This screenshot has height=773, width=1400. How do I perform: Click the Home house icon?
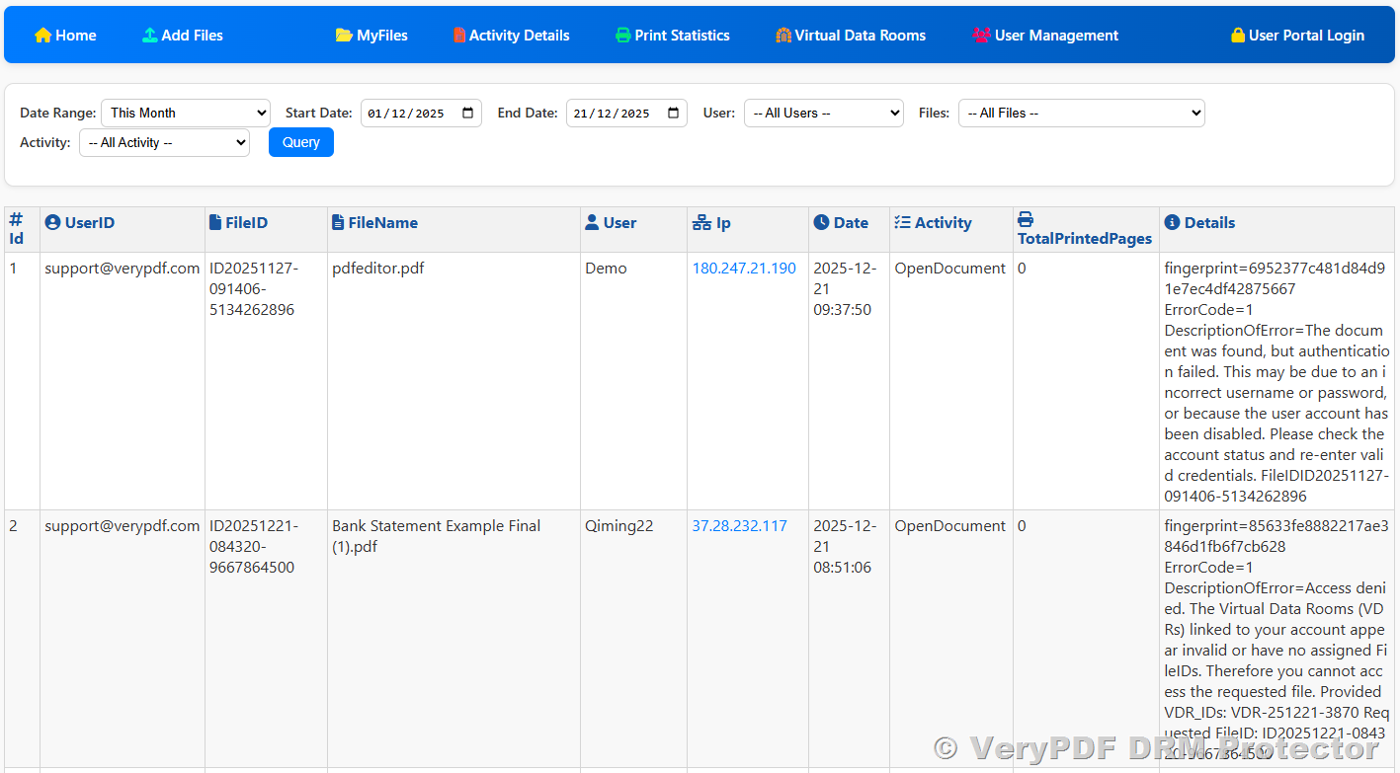tap(42, 36)
